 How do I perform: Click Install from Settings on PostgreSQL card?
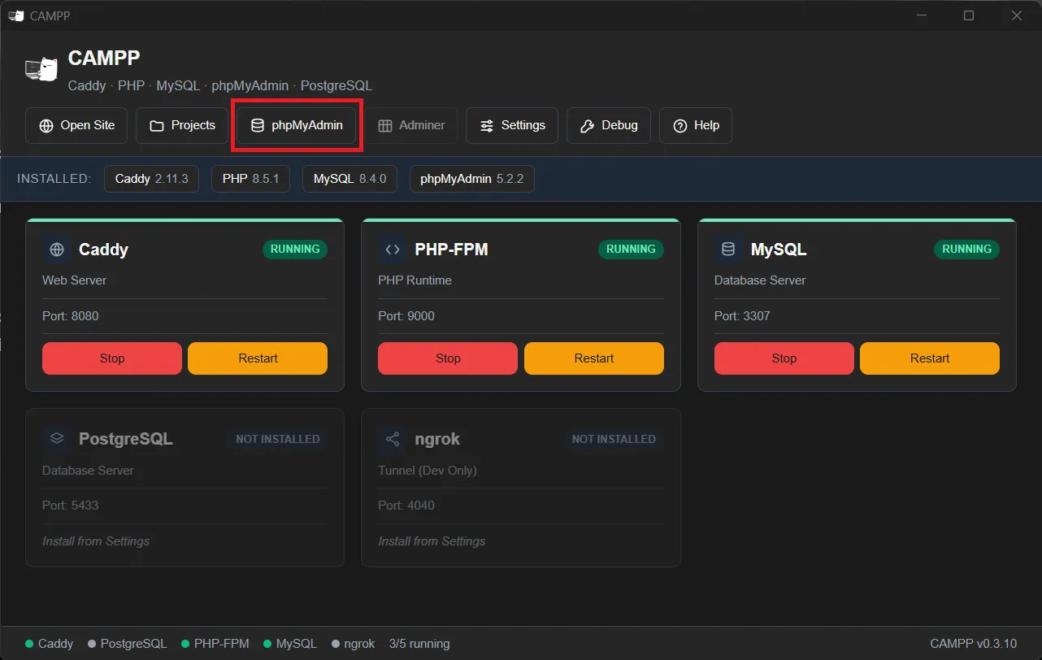(x=96, y=541)
